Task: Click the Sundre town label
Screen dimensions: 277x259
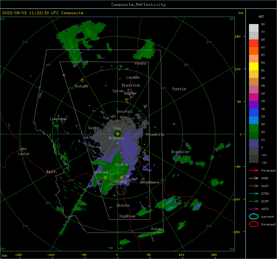Action: pyautogui.click(x=93, y=128)
